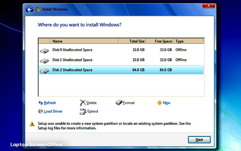241x151 pixels.
Task: Choose the Extend partition option
Action: click(x=92, y=111)
